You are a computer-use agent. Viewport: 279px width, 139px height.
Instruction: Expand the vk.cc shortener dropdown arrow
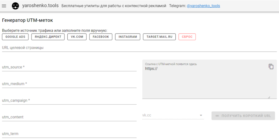click(x=201, y=116)
